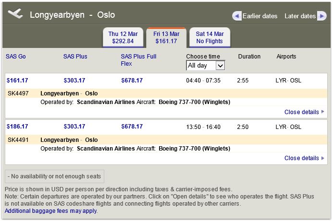The height and width of the screenshot is (221, 333).
Task: Click the 13:50 - 16:40 departure time
Action: [x=203, y=127]
